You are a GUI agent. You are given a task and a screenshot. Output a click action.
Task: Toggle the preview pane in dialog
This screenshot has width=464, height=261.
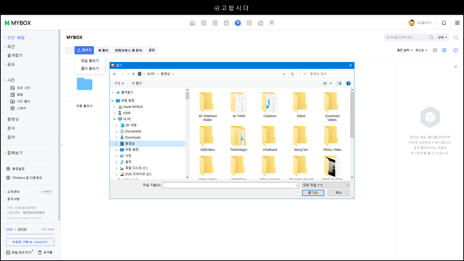339,83
